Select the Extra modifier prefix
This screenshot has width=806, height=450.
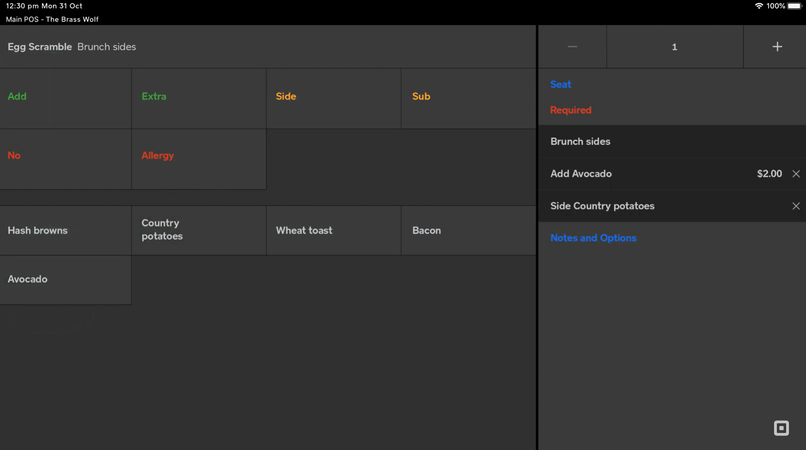pyautogui.click(x=198, y=98)
